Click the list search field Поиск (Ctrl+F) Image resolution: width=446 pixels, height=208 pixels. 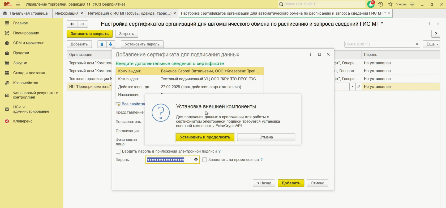tap(379, 44)
